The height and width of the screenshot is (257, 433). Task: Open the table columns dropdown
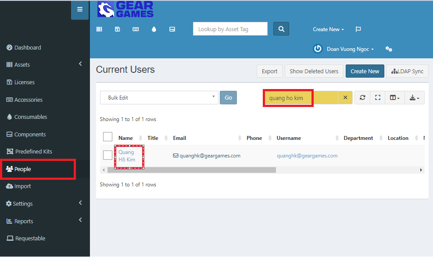395,98
